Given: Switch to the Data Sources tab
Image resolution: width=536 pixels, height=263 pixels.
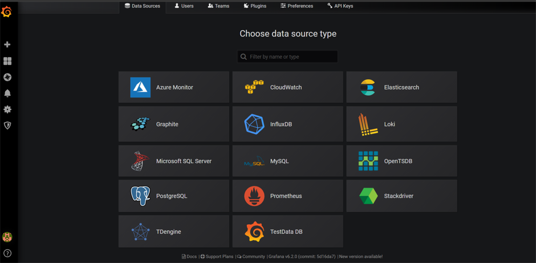Looking at the screenshot, I should coord(143,6).
